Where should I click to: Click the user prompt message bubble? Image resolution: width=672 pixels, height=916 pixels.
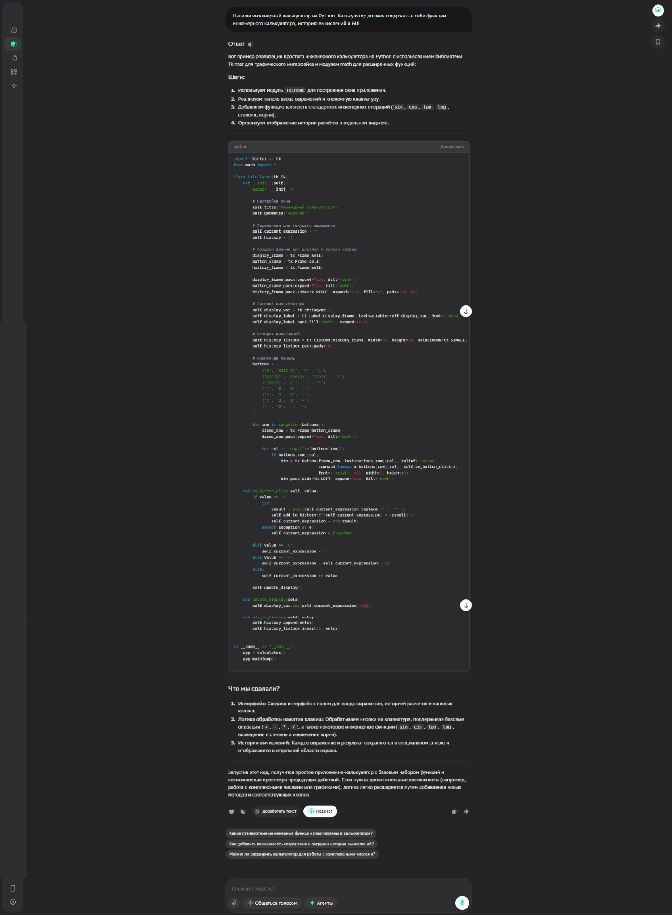coord(349,20)
